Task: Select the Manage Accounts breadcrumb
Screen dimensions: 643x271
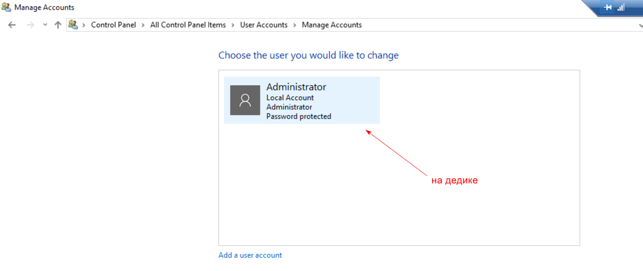Action: pos(332,25)
